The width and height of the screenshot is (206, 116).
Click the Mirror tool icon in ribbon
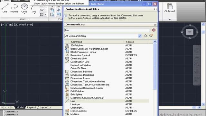pos(59,10)
